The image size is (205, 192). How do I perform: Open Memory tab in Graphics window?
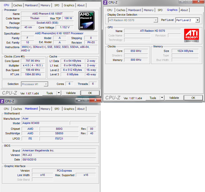pyautogui.click(x=149, y=10)
